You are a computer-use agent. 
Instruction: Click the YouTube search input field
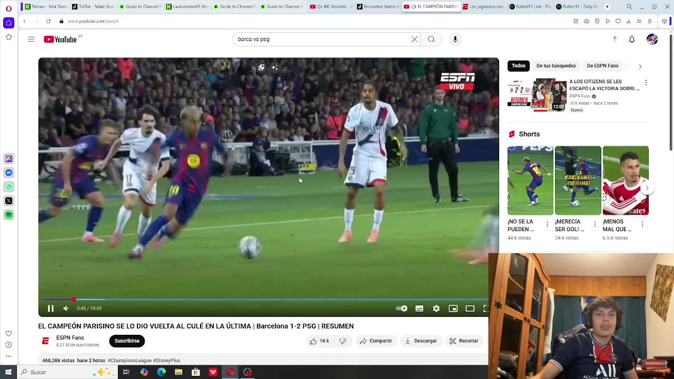tap(321, 39)
